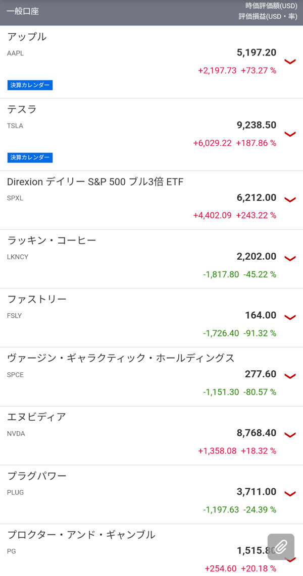Viewport: 303px width, 576px height.
Task: Open the テスラ stock name
Action: [22, 109]
